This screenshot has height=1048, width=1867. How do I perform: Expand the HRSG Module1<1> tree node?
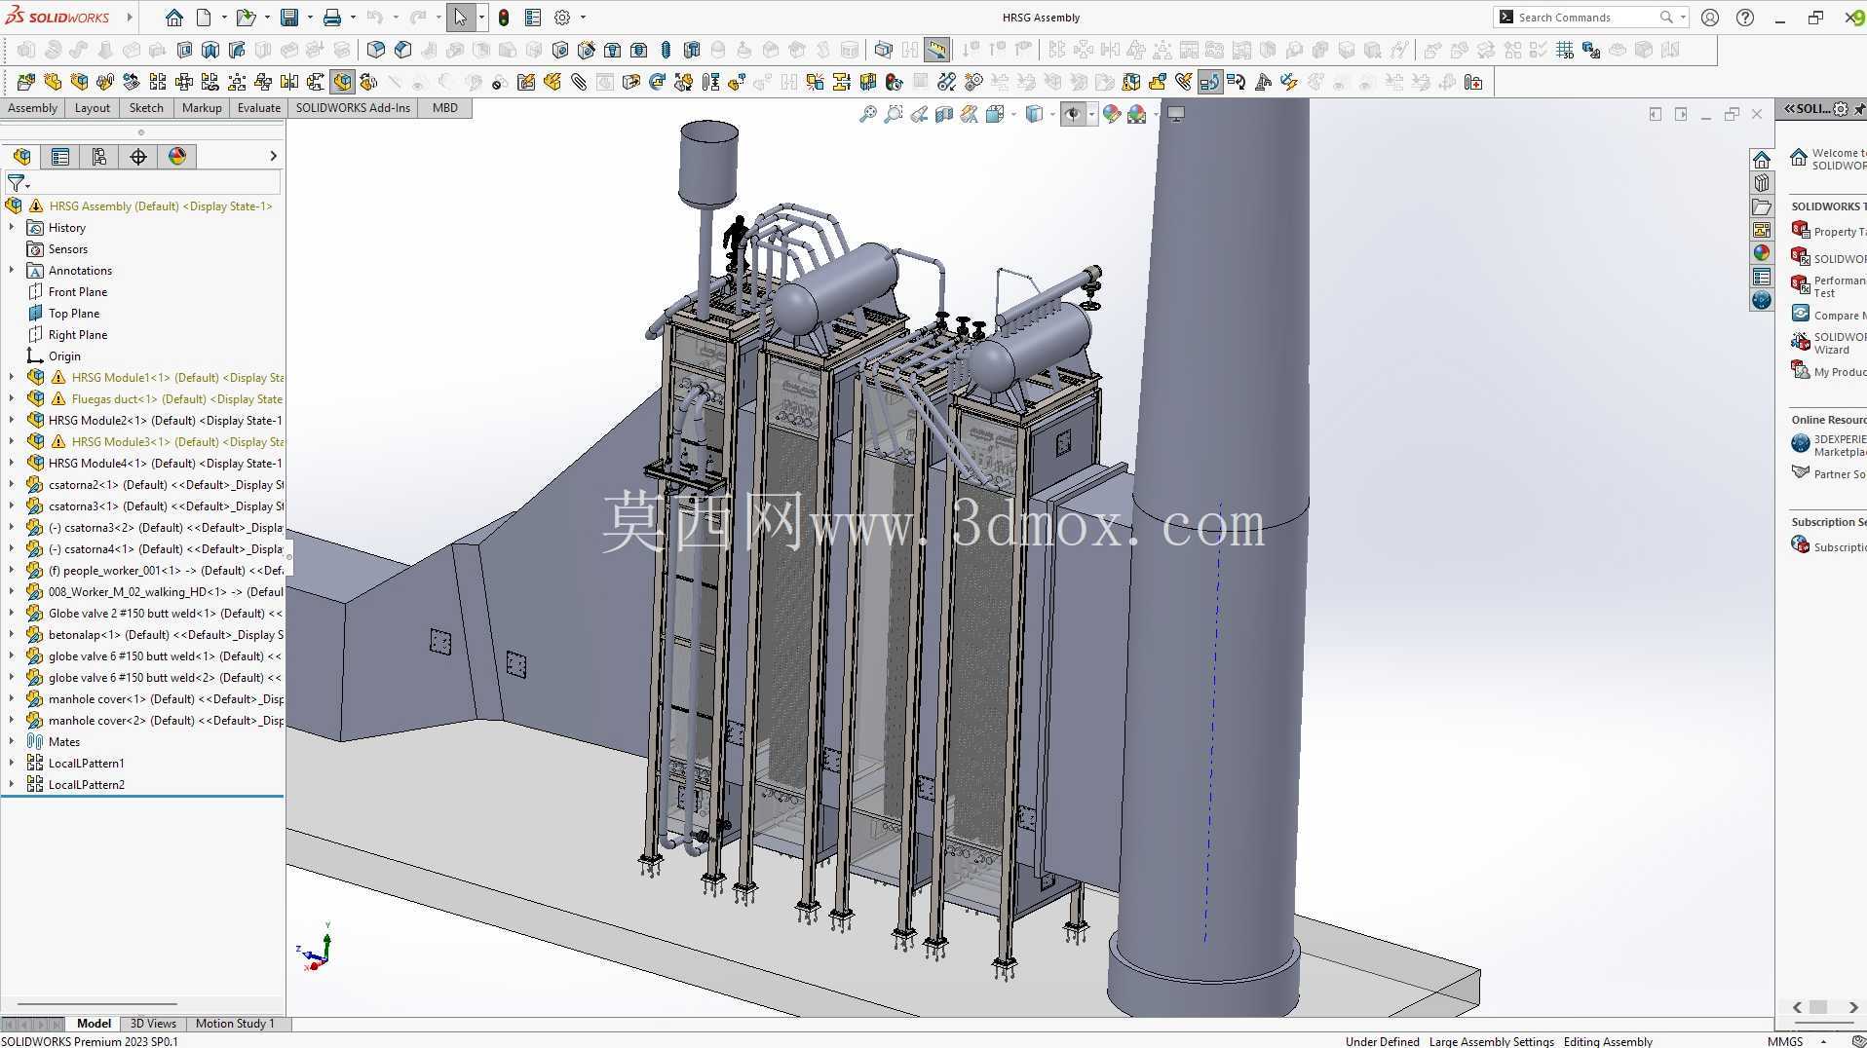12,377
